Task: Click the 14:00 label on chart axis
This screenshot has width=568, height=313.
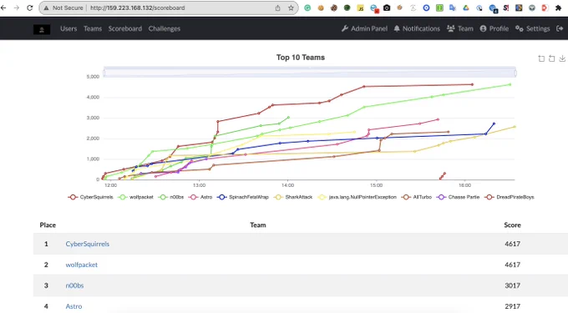Action: 287,185
